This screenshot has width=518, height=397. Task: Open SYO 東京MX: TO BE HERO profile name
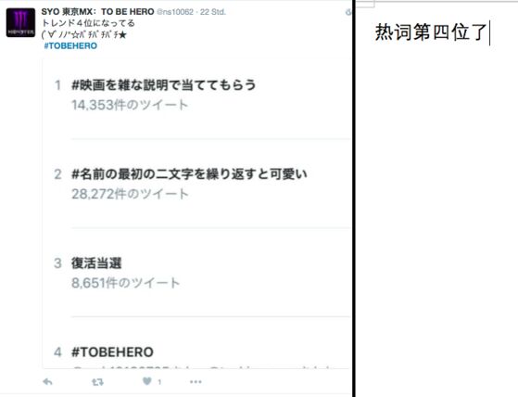(x=97, y=11)
